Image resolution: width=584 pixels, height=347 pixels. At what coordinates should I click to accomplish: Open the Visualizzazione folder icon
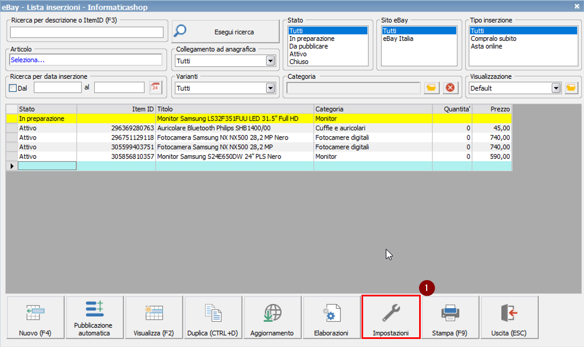pos(571,88)
